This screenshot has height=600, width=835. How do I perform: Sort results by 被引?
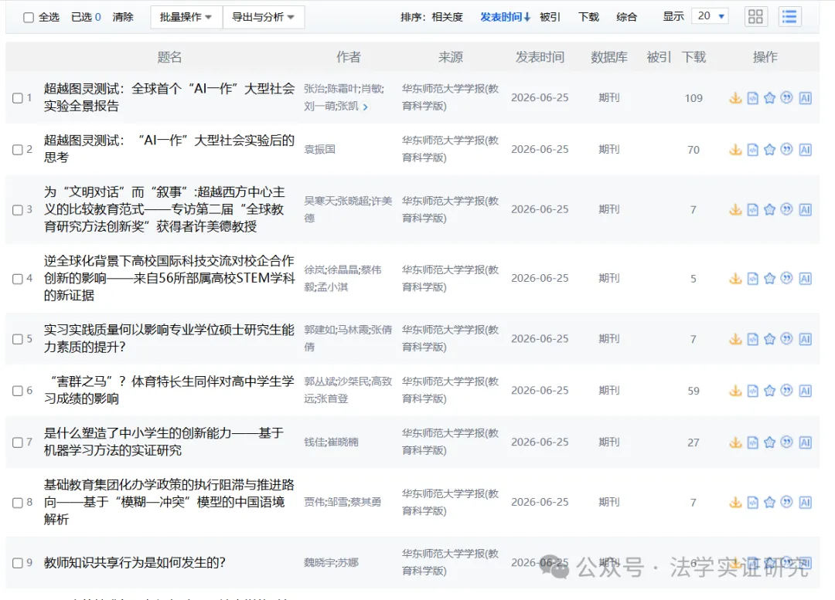pyautogui.click(x=550, y=17)
